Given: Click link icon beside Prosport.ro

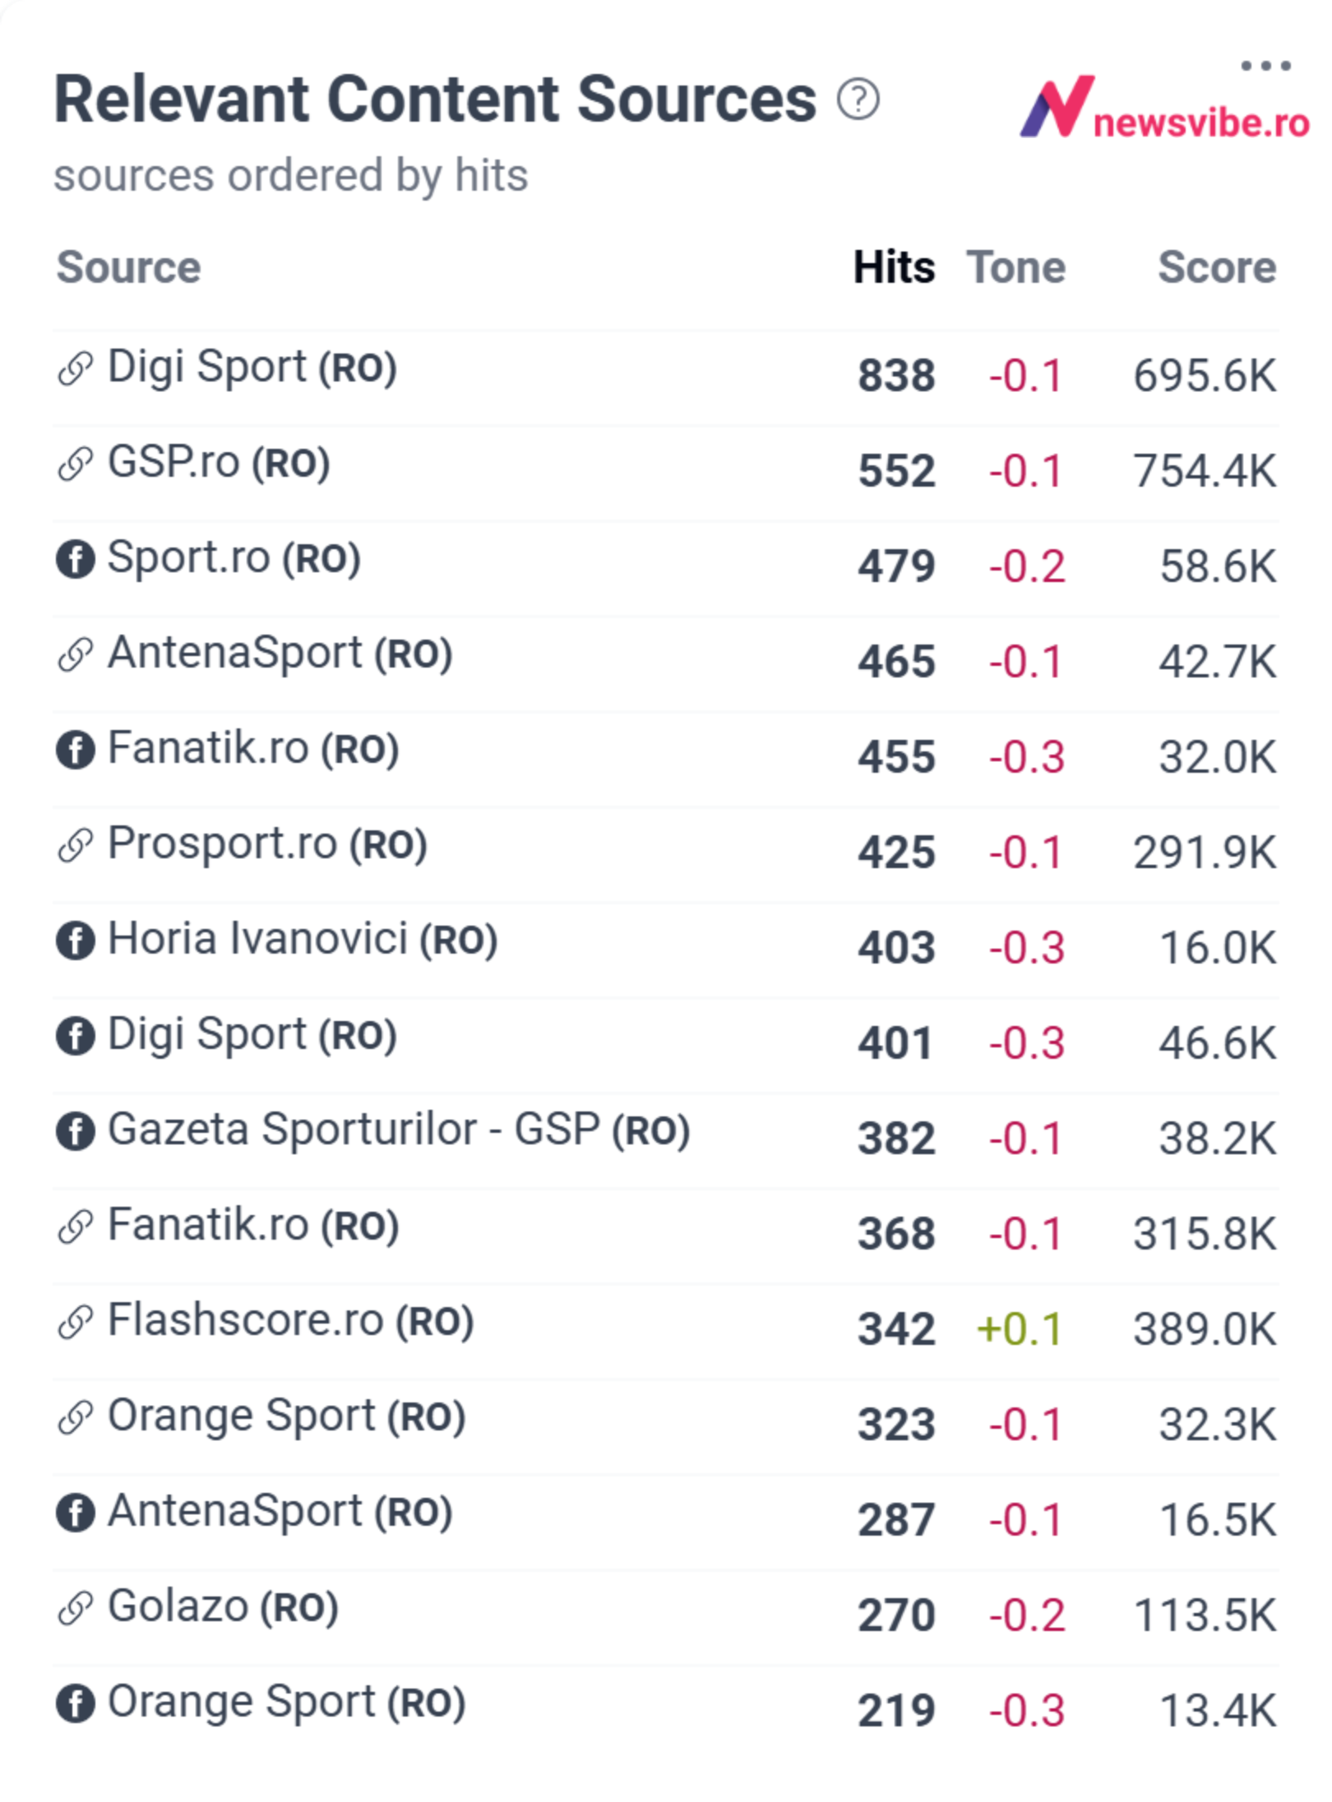Looking at the screenshot, I should (x=76, y=845).
